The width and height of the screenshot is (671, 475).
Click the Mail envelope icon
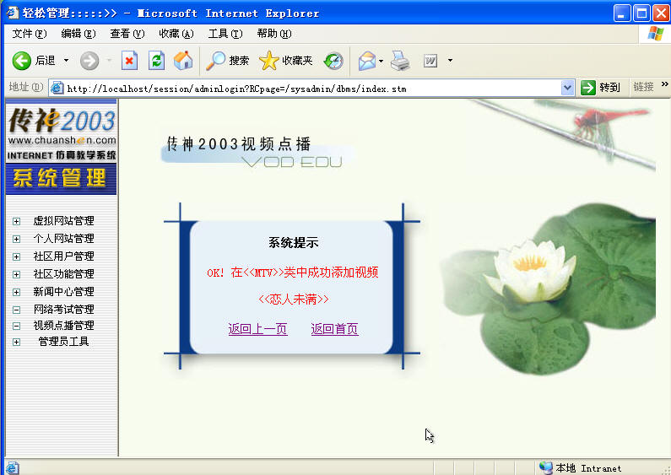[x=366, y=61]
